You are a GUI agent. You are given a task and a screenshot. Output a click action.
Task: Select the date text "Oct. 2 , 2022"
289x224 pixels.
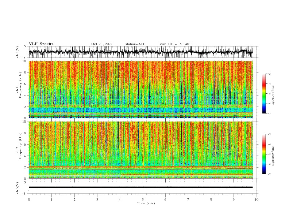pos(102,44)
